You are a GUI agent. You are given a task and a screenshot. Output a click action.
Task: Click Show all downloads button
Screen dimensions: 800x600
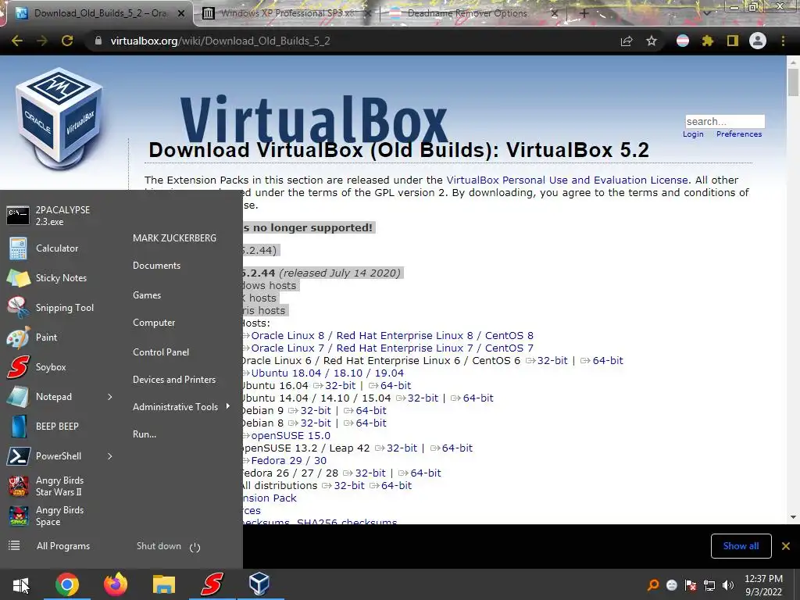point(741,546)
